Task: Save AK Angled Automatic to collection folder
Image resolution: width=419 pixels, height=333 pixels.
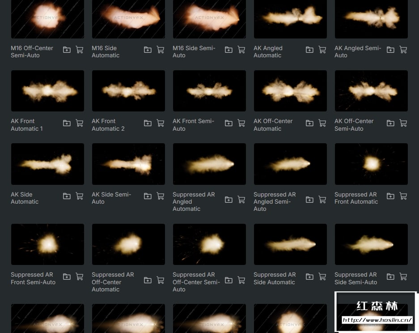Action: tap(309, 50)
